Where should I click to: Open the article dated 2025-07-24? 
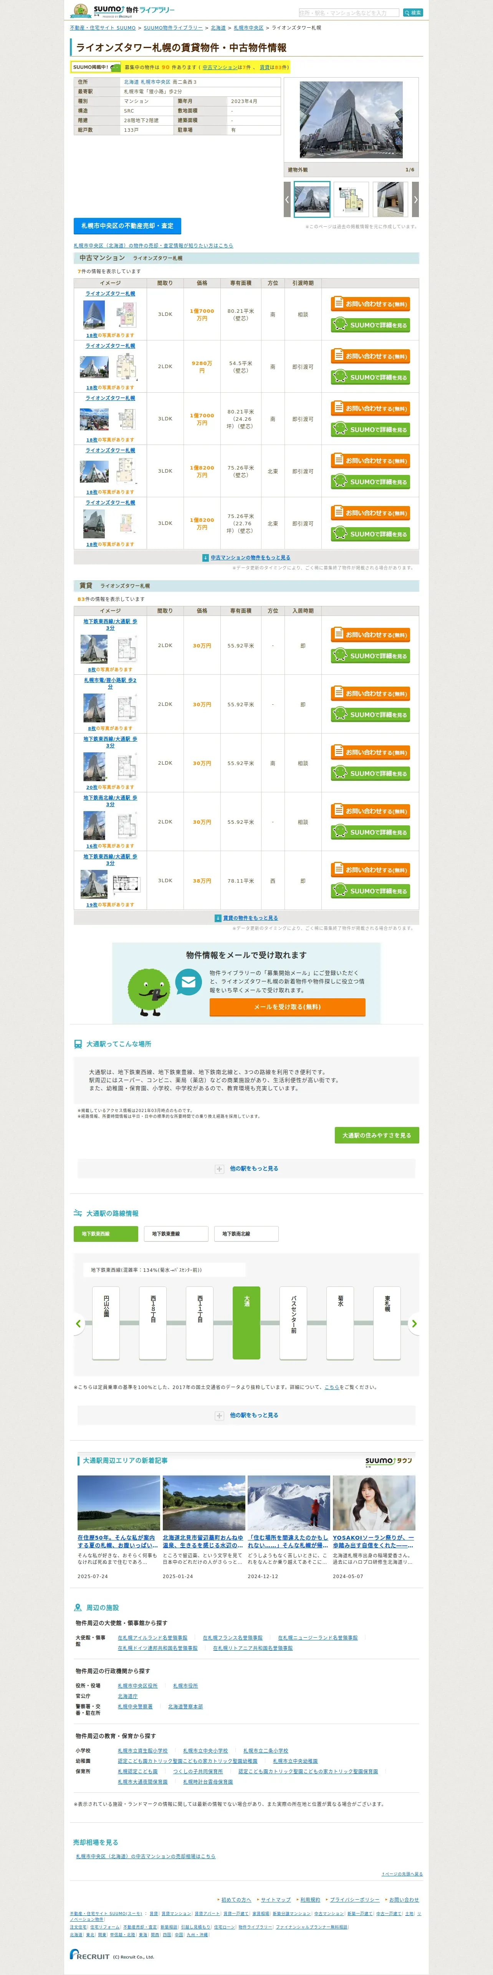coord(118,1540)
